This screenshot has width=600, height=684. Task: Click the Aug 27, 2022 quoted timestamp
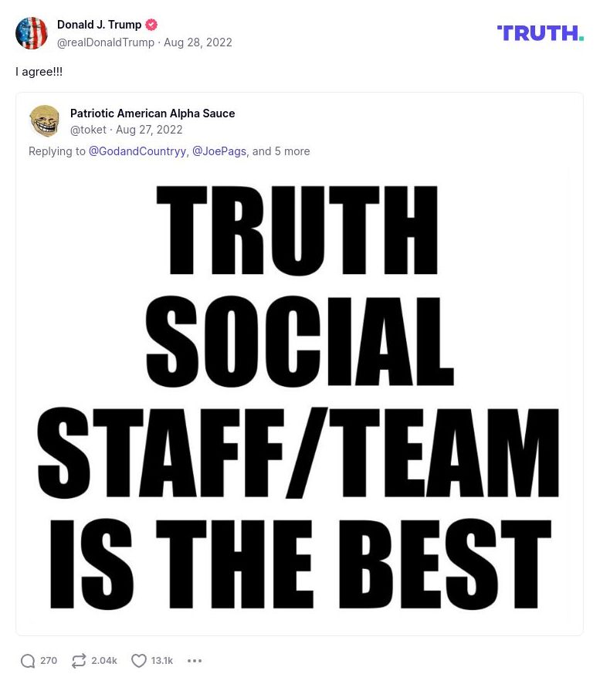149,130
